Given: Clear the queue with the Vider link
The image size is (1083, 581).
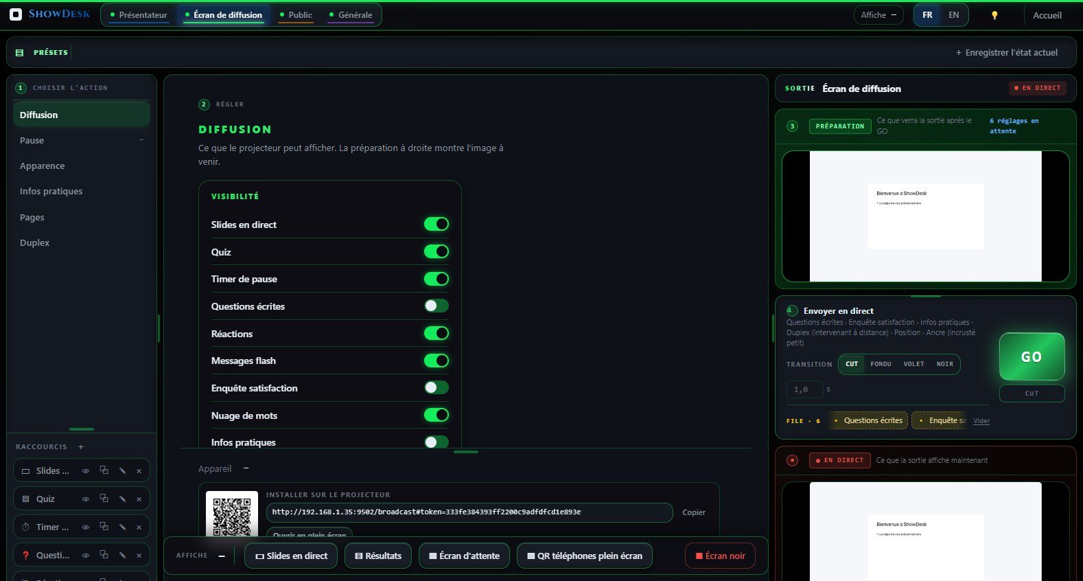Looking at the screenshot, I should coord(981,421).
